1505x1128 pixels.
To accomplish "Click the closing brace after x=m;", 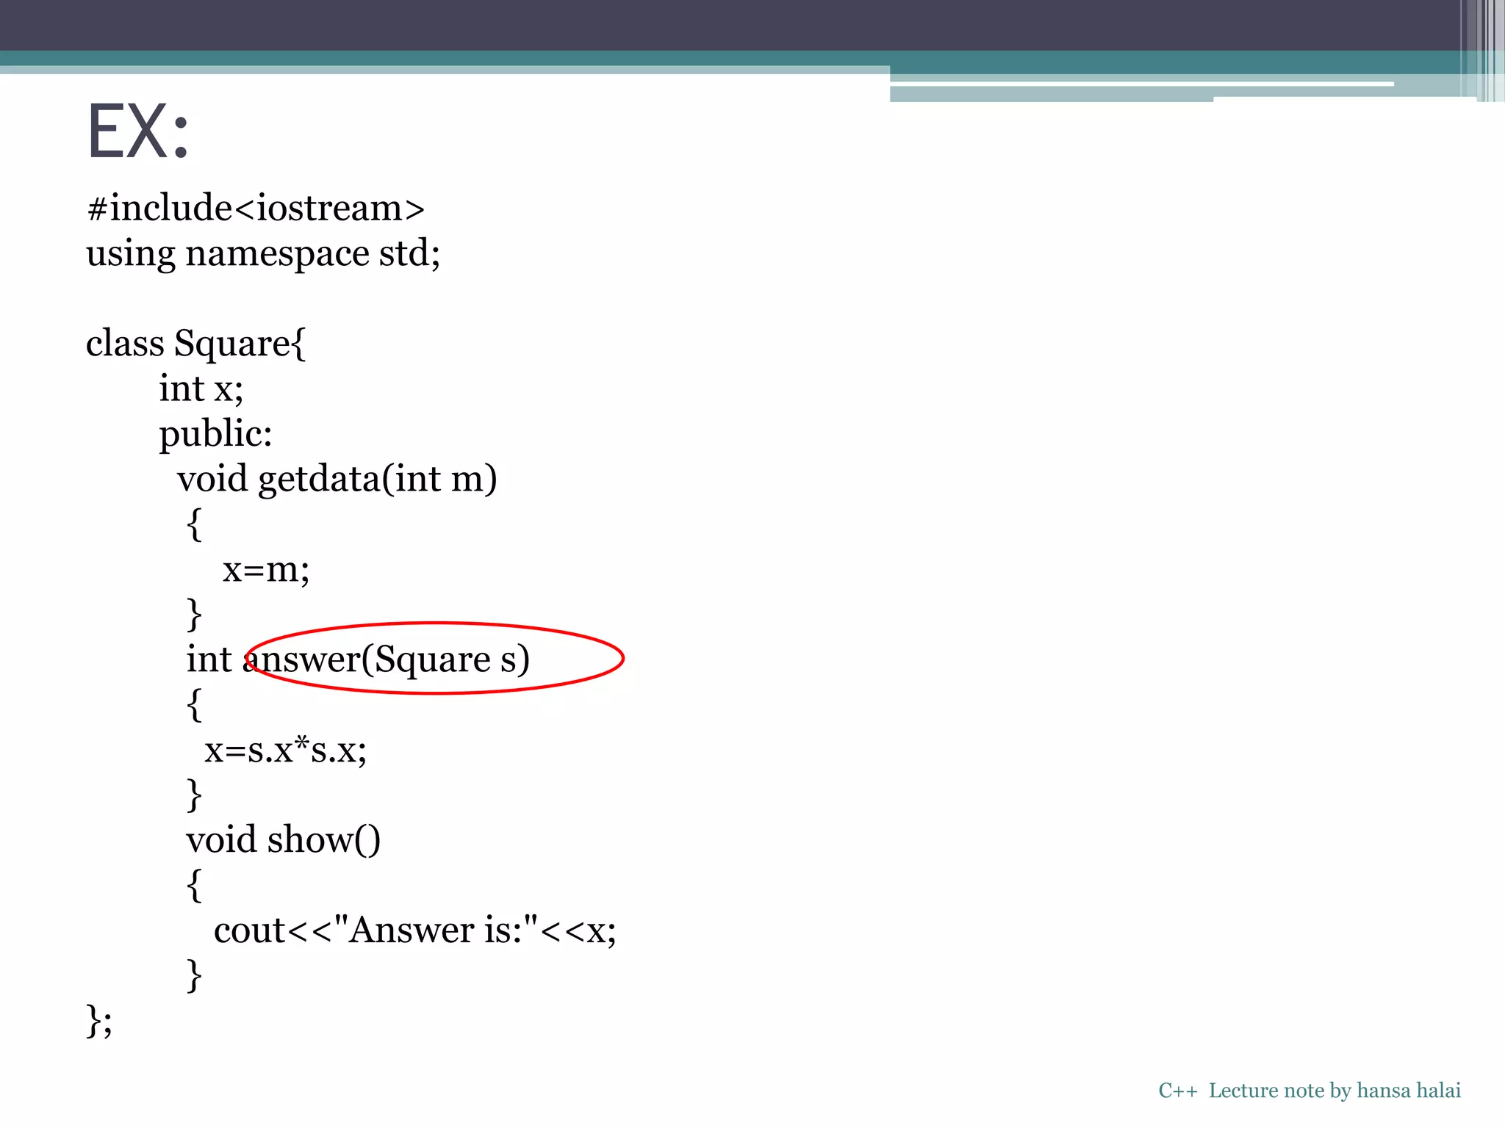I will [194, 614].
